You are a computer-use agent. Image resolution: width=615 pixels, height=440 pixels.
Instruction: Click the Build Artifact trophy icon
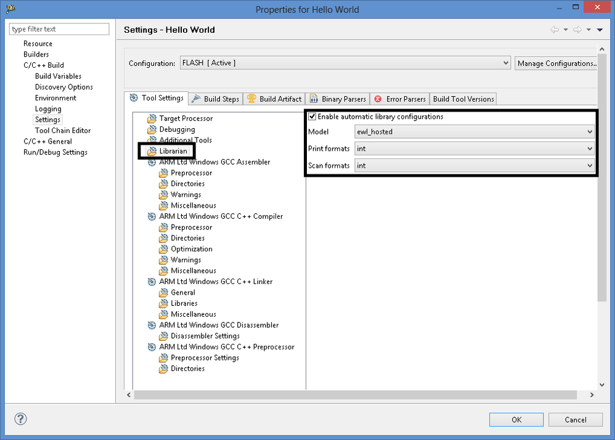(251, 99)
